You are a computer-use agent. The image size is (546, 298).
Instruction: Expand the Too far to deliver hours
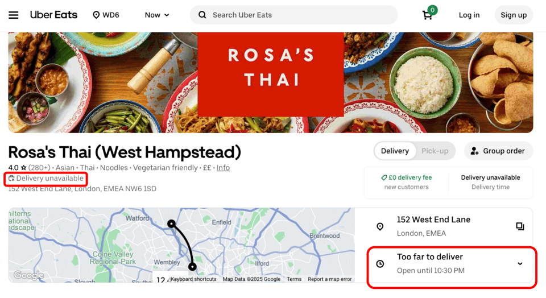[520, 264]
